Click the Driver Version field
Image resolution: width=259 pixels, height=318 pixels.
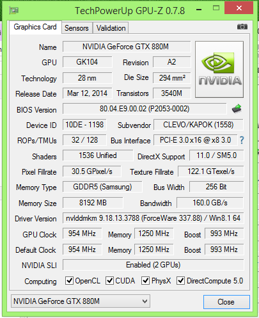(x=153, y=218)
